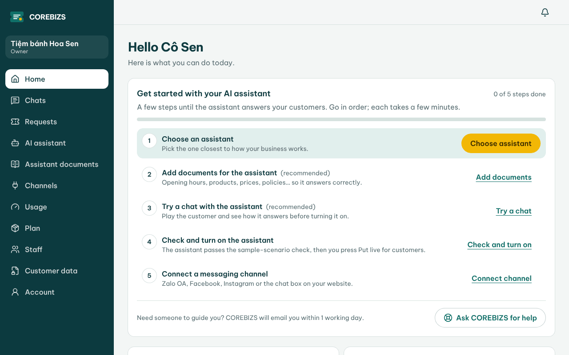569x355 pixels.
Task: Click the Connect channel link
Action: tap(501, 278)
